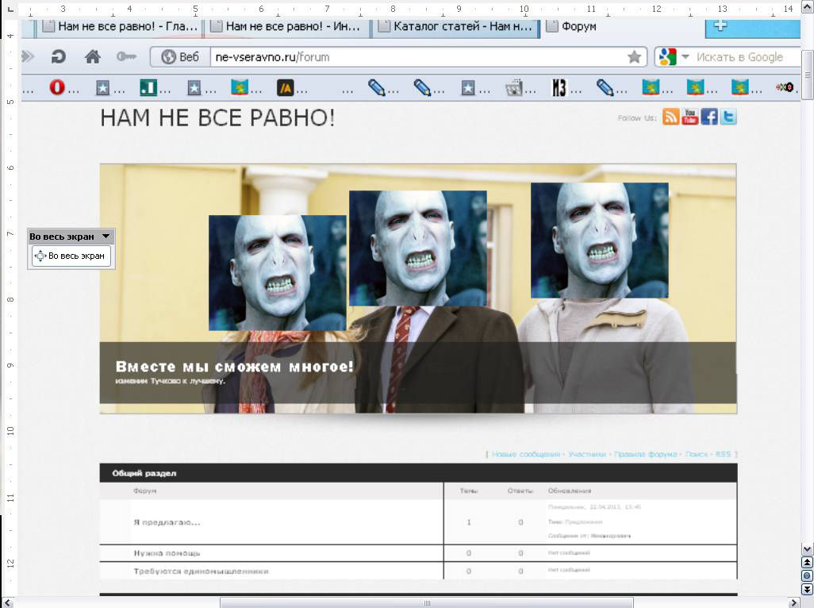Bookmark page with address bar star

[x=634, y=57]
